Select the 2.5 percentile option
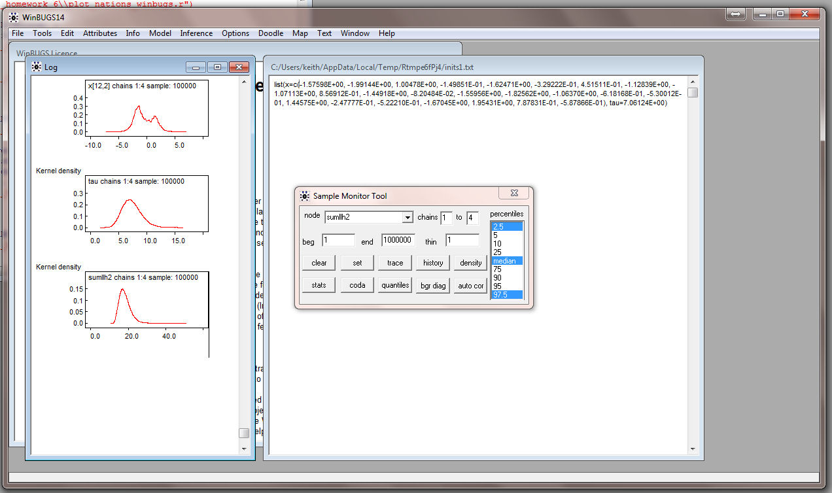Screen dimensions: 832x493 tap(506, 226)
